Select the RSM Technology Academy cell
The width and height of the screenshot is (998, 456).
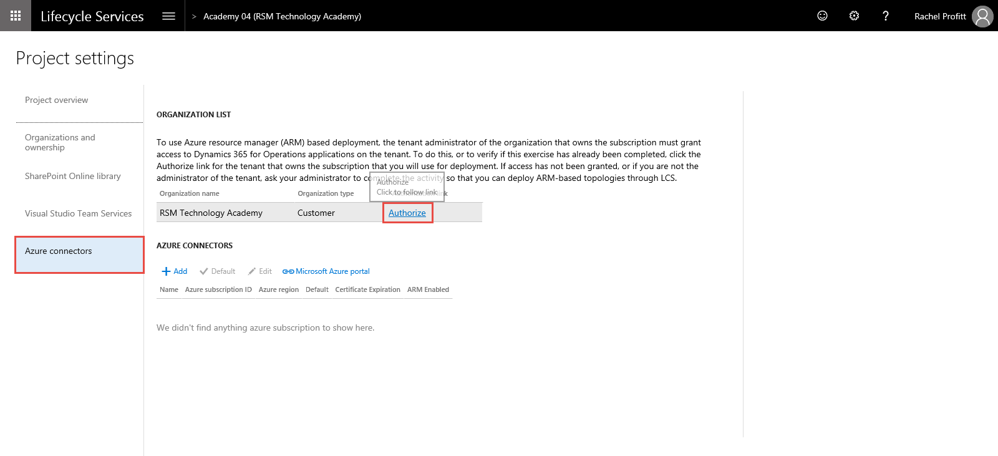coord(211,213)
